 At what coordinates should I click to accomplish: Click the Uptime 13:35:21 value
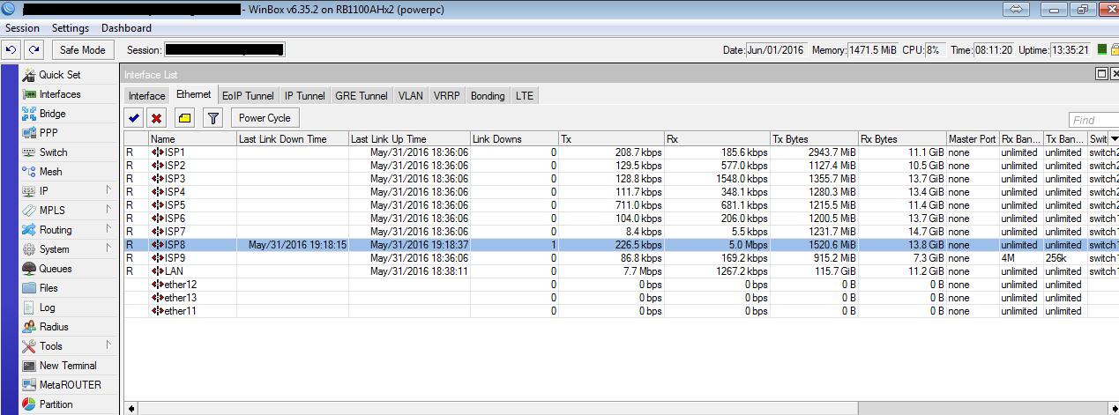[1071, 50]
